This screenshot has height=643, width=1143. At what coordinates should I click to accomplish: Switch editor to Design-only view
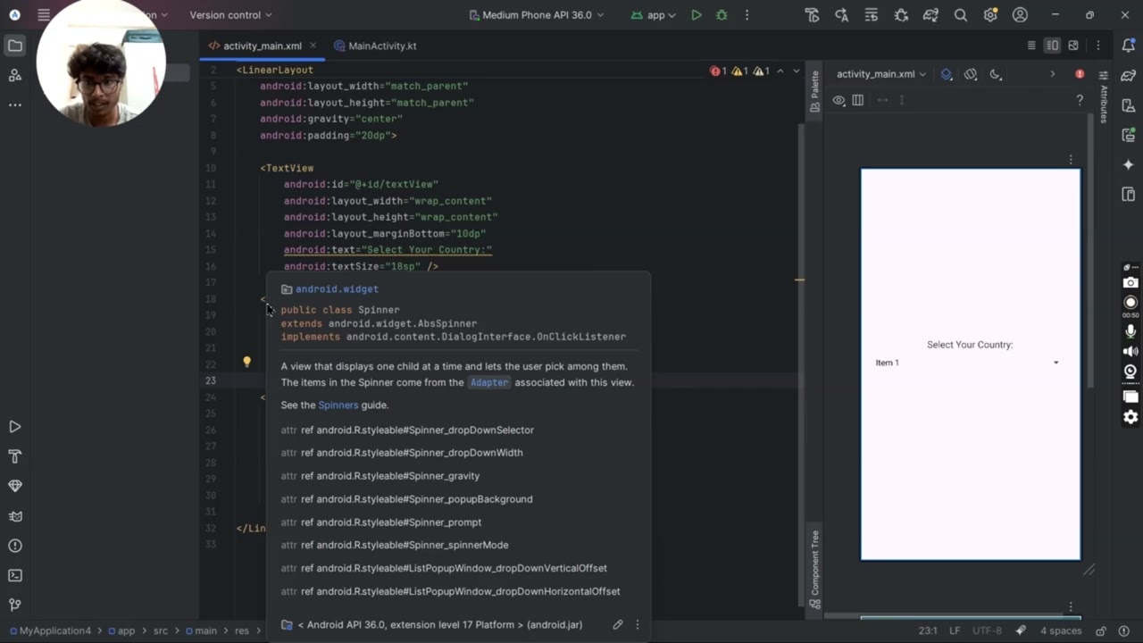click(x=1073, y=46)
